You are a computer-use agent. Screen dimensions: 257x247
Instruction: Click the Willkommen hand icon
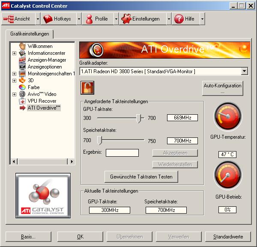[x=22, y=46]
